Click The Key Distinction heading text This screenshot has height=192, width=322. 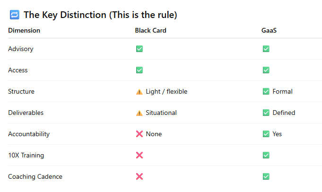point(100,15)
